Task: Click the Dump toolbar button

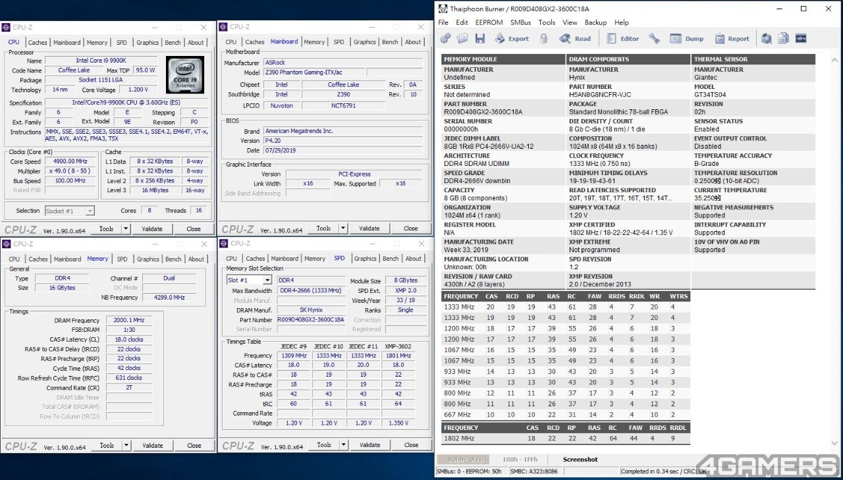Action: [687, 39]
